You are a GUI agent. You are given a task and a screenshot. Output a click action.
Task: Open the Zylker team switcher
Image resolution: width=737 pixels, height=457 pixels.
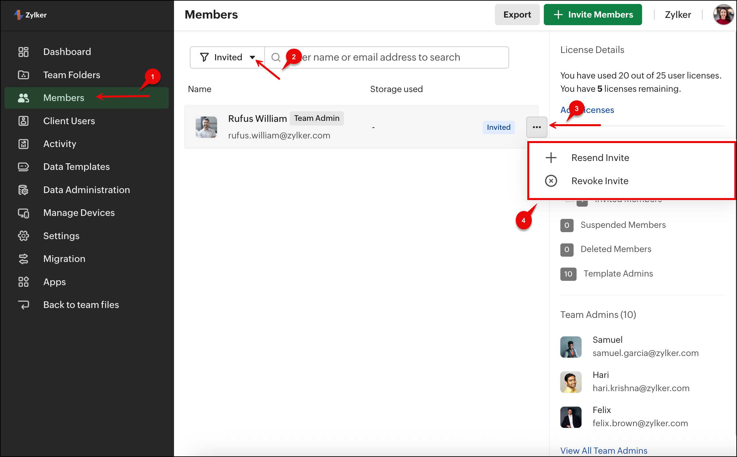tap(678, 15)
